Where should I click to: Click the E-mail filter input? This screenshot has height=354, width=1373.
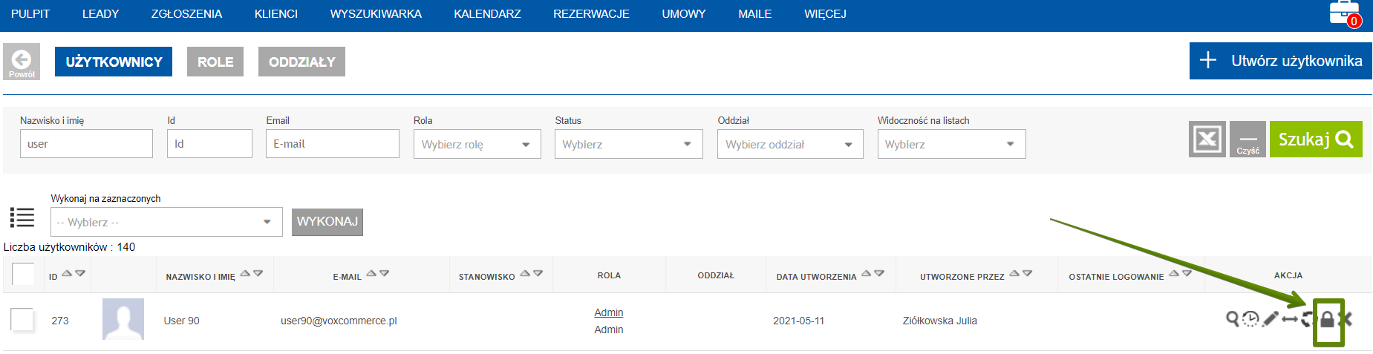coord(333,143)
